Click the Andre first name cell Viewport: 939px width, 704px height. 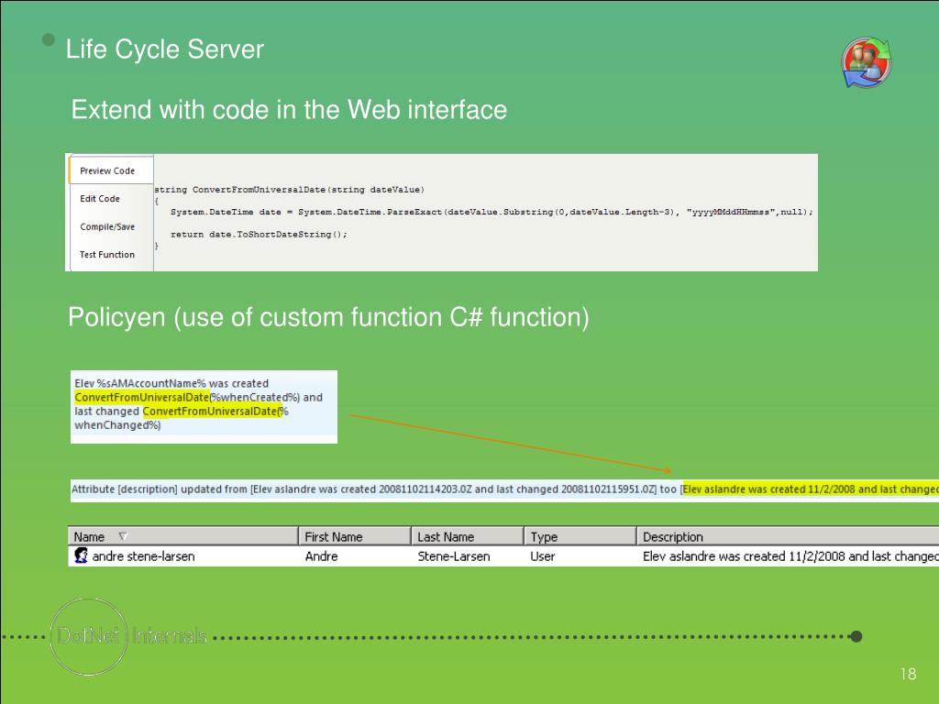321,556
